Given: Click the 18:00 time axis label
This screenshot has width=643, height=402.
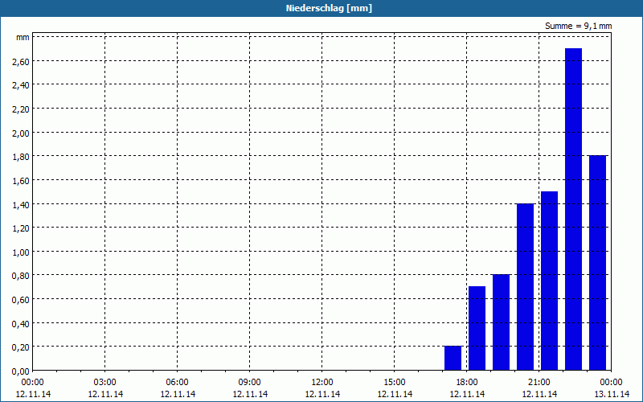Looking at the screenshot, I should coord(467,383).
